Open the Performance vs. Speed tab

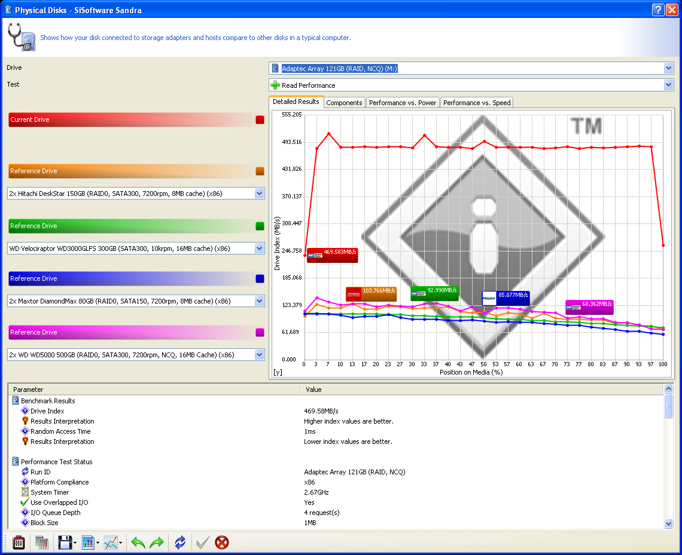point(477,103)
